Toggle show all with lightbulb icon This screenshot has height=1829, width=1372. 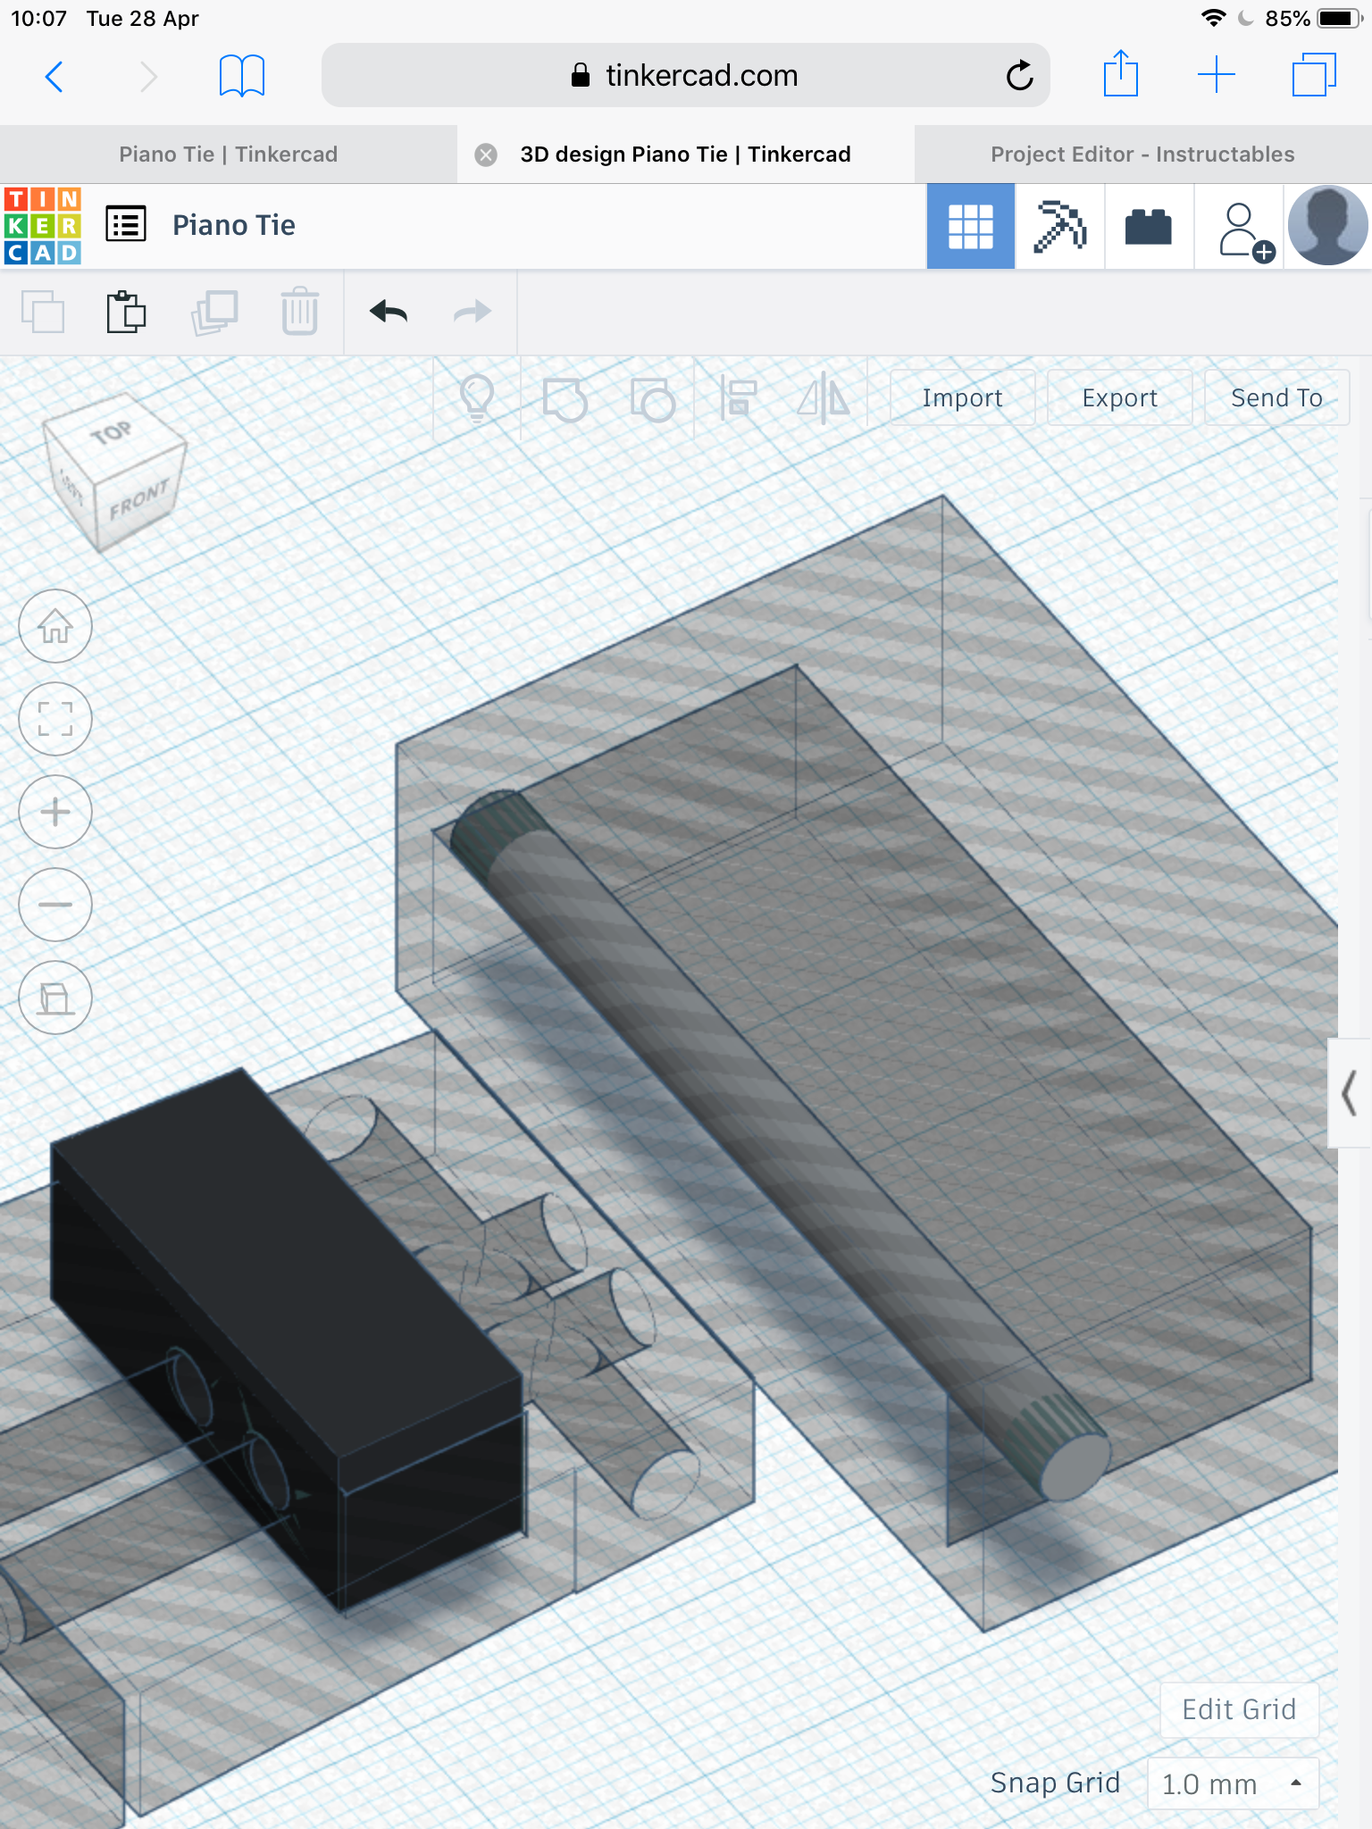(x=477, y=397)
